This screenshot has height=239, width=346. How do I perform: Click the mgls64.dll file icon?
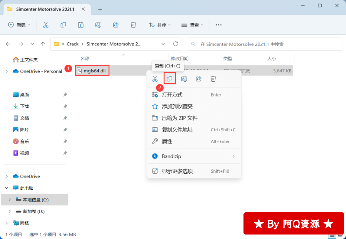click(79, 70)
